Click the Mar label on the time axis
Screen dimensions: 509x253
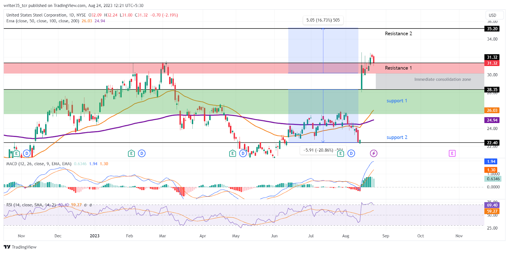point(162,236)
